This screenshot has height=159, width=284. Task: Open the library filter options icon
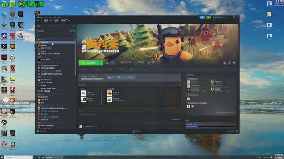(74, 35)
